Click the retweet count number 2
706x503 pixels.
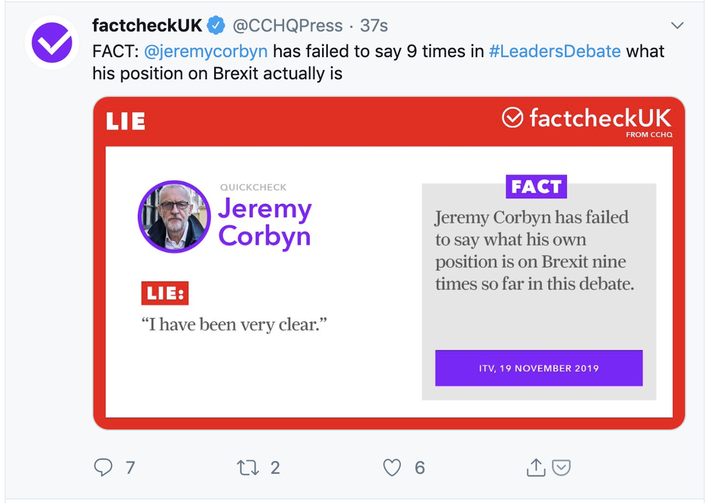[275, 467]
